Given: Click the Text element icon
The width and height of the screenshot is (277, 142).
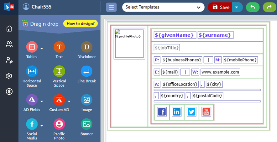Looking at the screenshot, I should point(59,47).
